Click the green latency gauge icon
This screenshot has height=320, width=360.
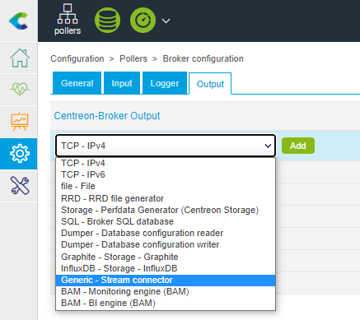click(x=143, y=21)
